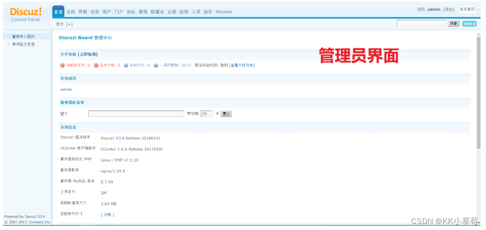Click the 'Discuz! X3.4 Release 20180101' value
486x230 pixels.
pyautogui.click(x=130, y=138)
